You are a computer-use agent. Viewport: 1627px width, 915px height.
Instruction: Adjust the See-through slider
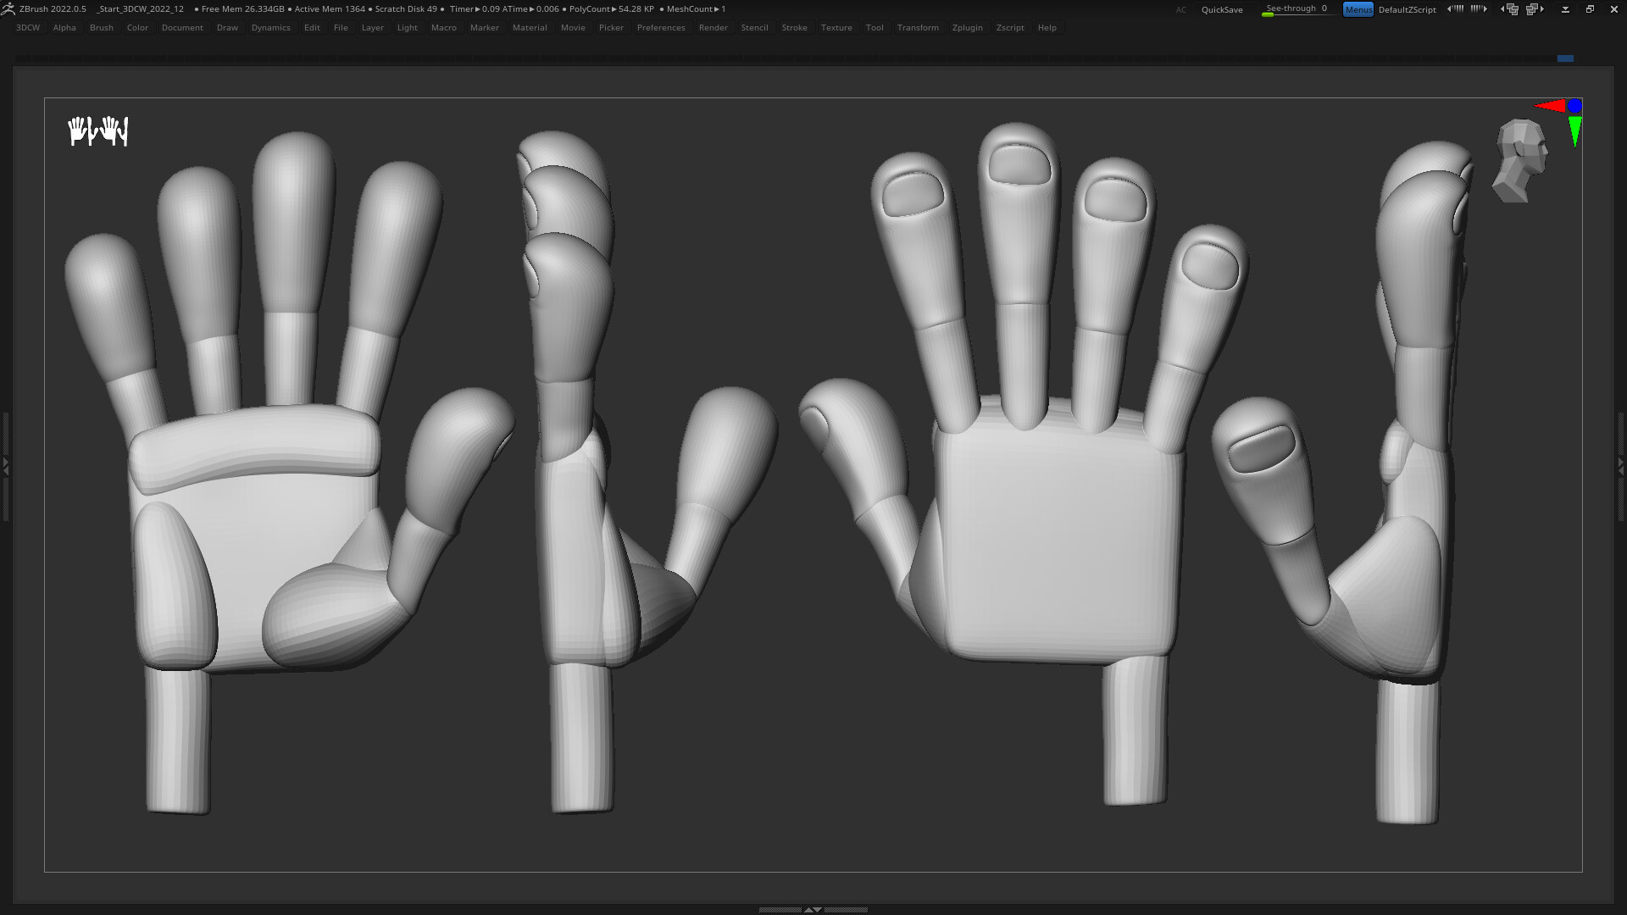(x=1295, y=9)
